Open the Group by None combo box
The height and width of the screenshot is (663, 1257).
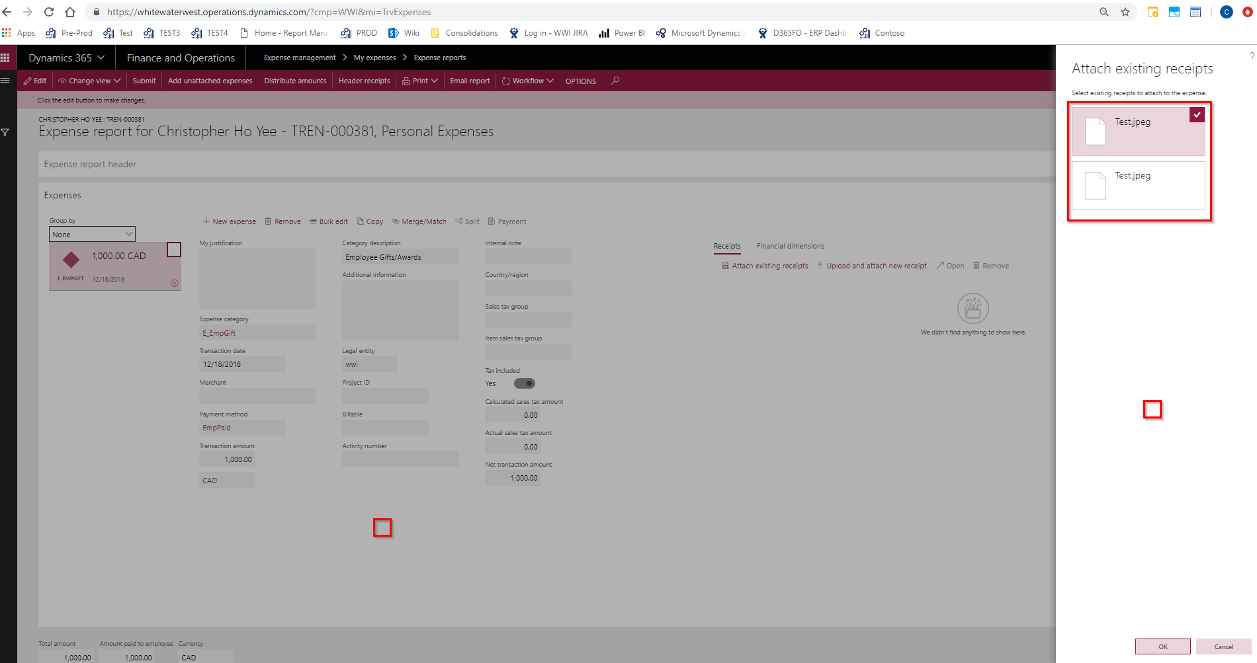[92, 234]
